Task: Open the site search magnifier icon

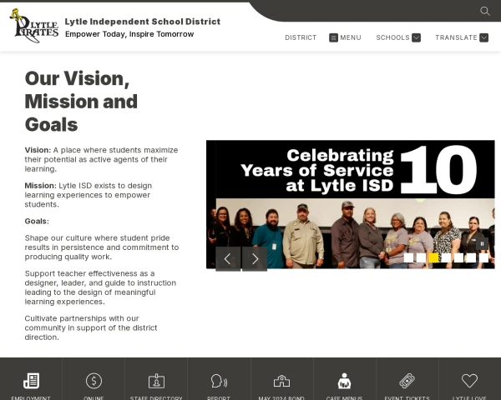Action: (x=484, y=11)
